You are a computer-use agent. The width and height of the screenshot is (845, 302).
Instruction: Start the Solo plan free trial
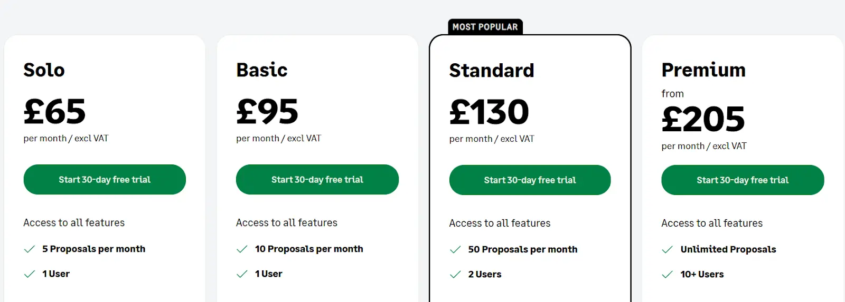(105, 179)
